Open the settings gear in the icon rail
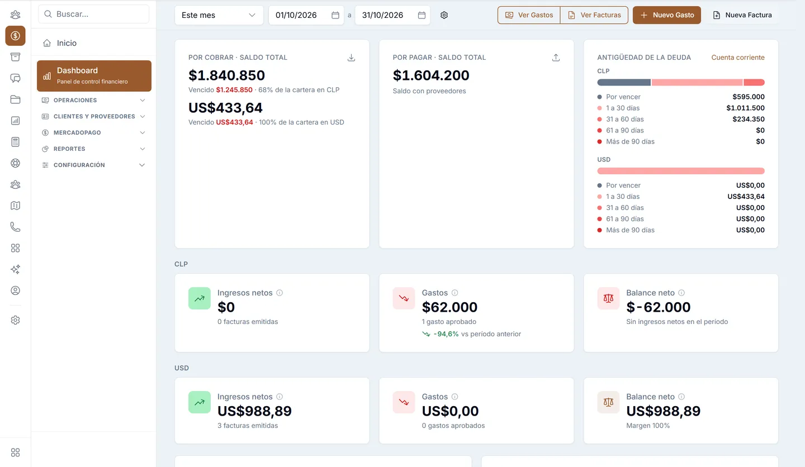Image resolution: width=805 pixels, height=467 pixels. 15,320
